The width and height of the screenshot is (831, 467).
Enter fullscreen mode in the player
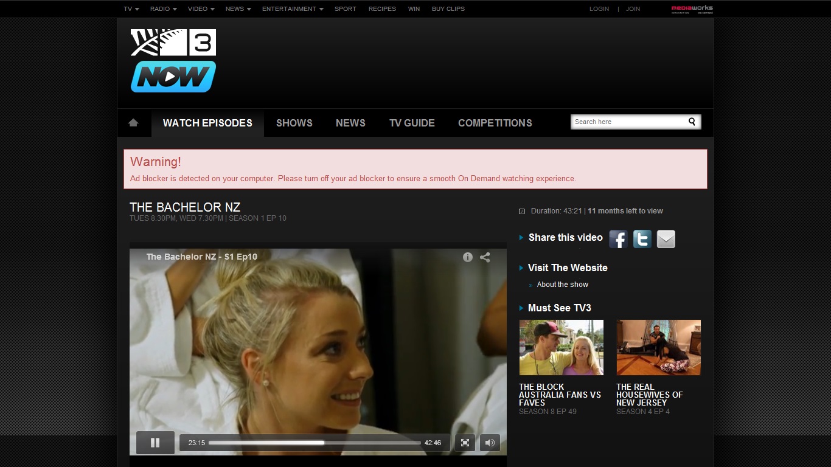coord(465,443)
